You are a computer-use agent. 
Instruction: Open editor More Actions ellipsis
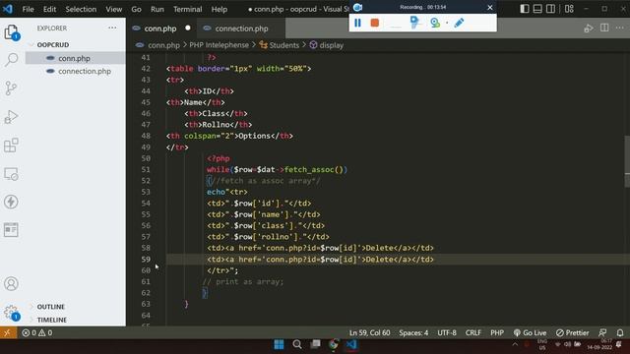pyautogui.click(x=620, y=28)
